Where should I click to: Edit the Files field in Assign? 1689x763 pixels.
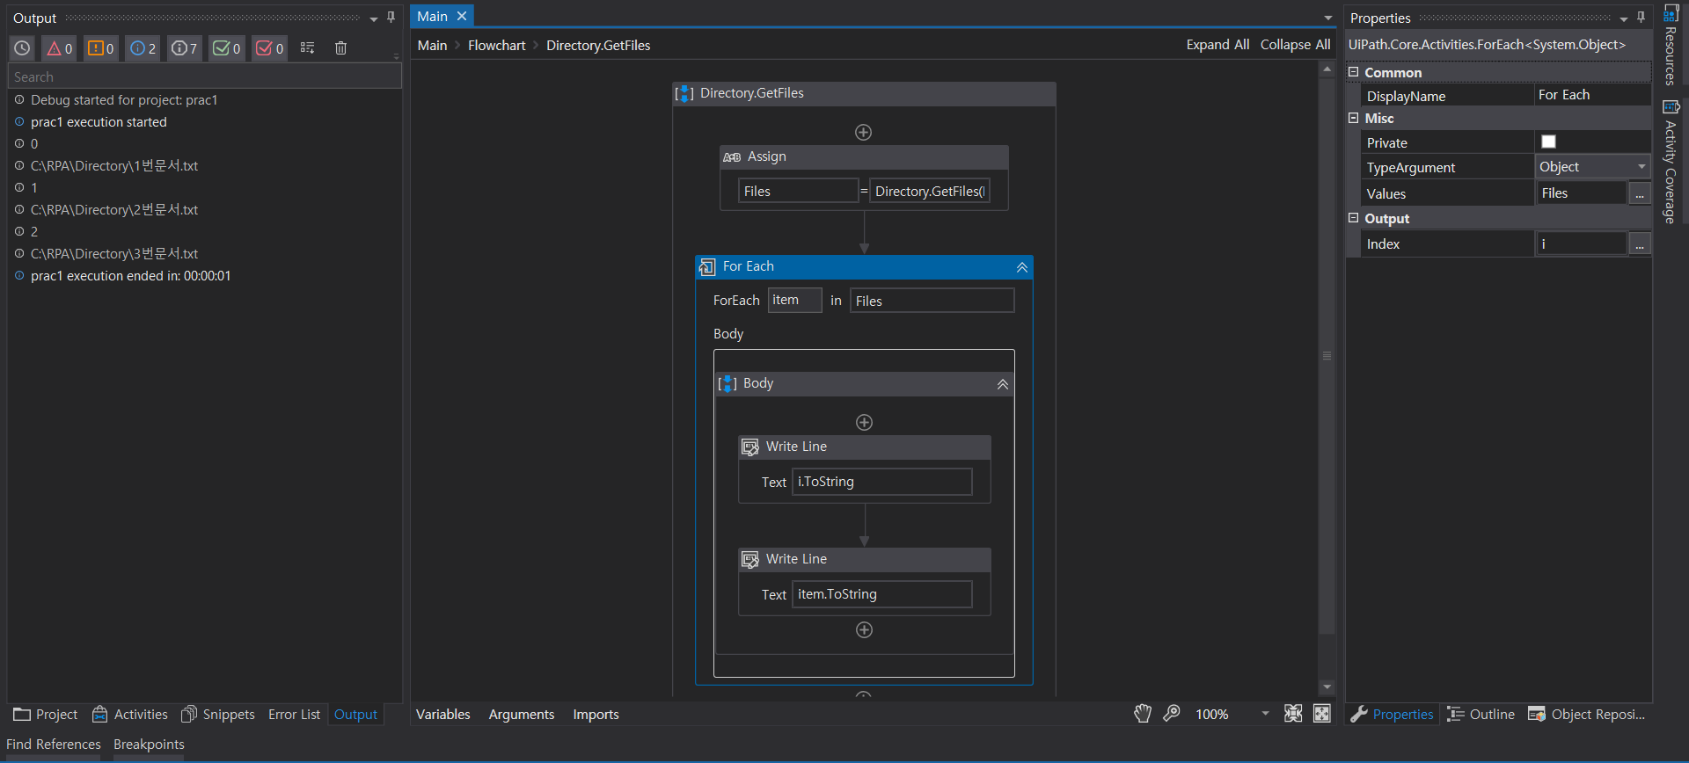(798, 191)
